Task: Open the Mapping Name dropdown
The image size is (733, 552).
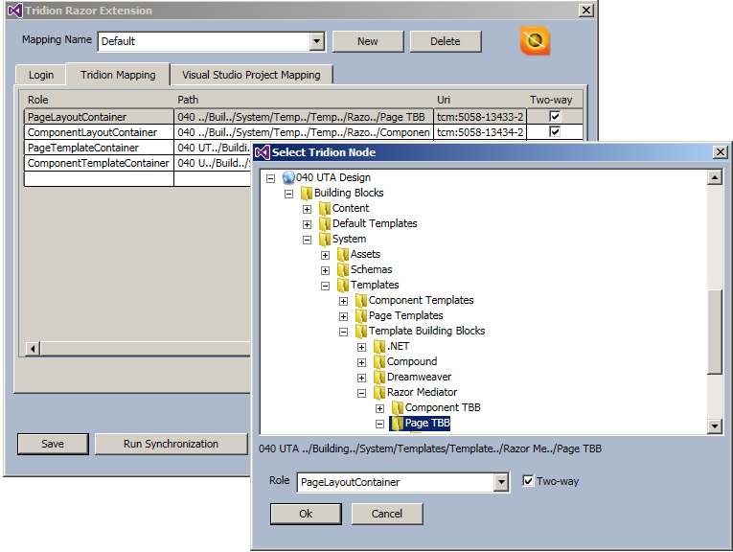Action: coord(316,41)
